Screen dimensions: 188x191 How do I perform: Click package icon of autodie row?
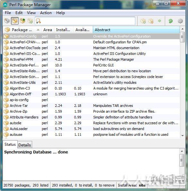pos(6,123)
